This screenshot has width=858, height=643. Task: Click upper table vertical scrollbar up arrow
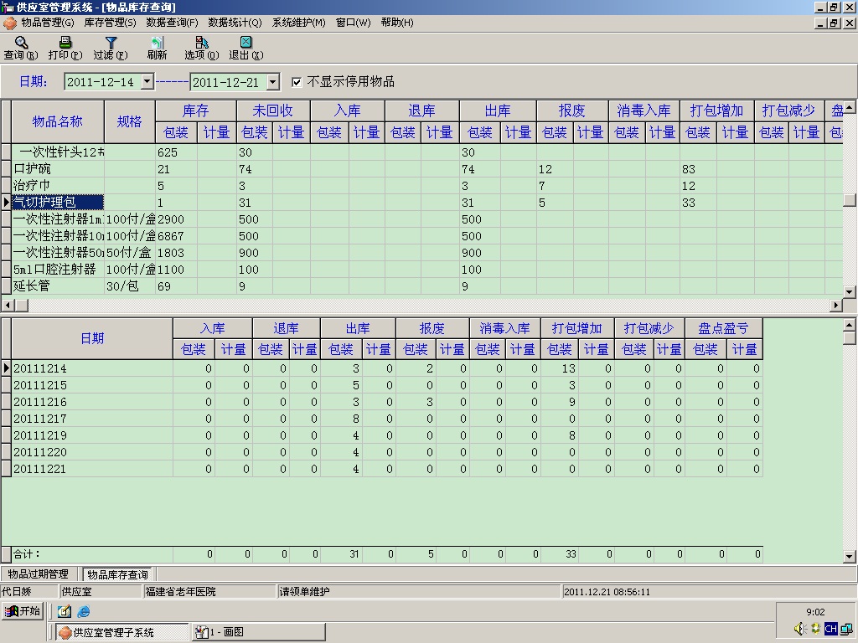(x=850, y=106)
